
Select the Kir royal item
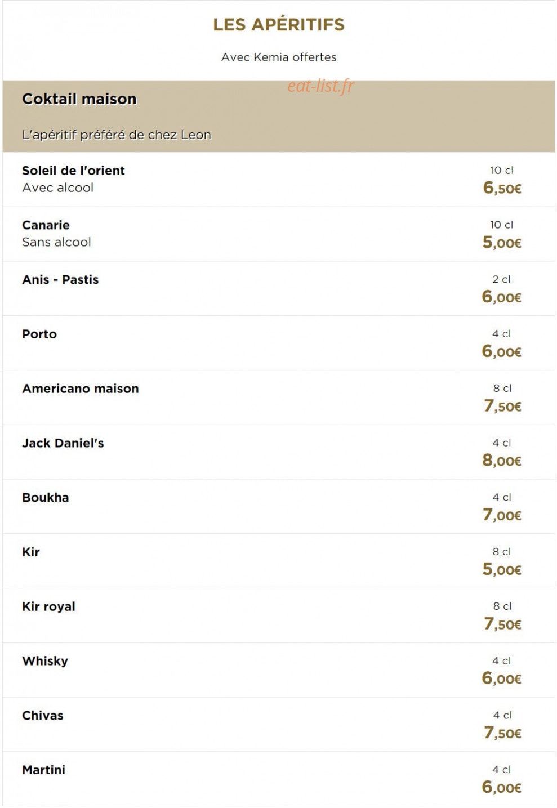coord(279,615)
